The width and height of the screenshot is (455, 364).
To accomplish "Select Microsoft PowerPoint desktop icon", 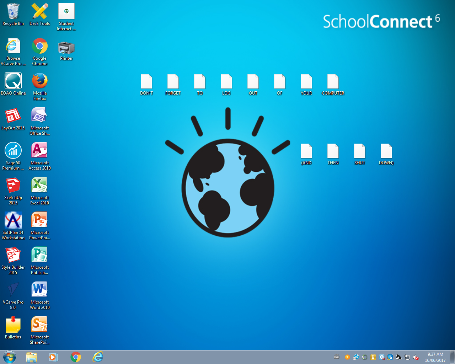I will click(x=40, y=226).
